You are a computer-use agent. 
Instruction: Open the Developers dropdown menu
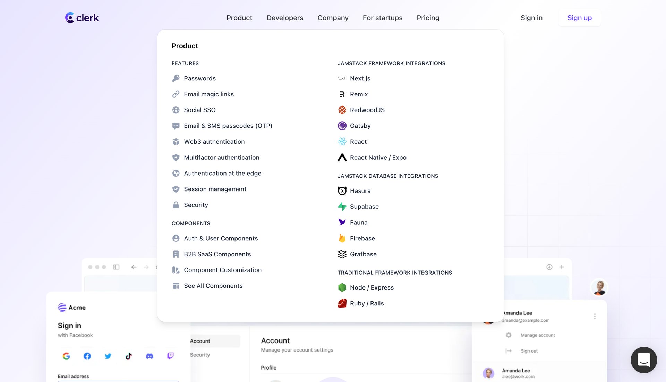[x=285, y=18]
